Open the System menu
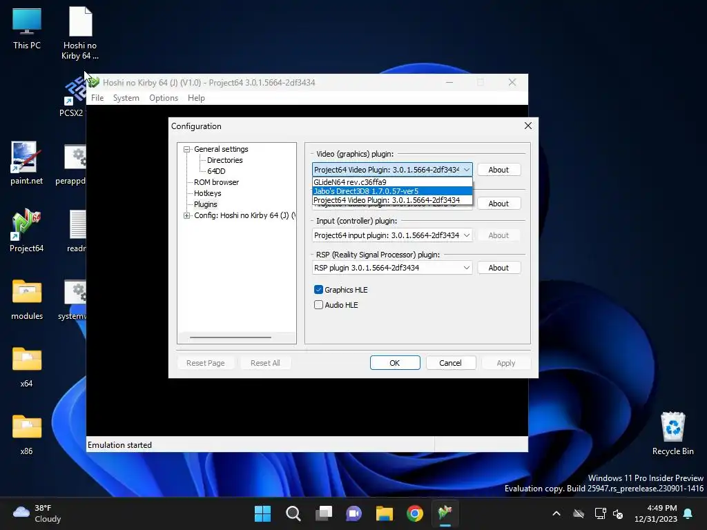The width and height of the screenshot is (707, 530). point(126,98)
